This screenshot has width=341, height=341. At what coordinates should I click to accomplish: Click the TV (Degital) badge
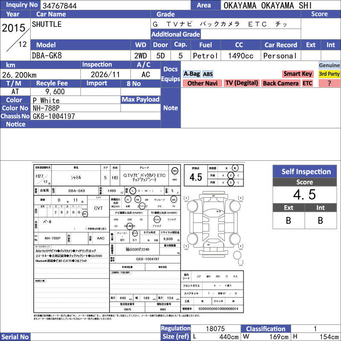[242, 83]
